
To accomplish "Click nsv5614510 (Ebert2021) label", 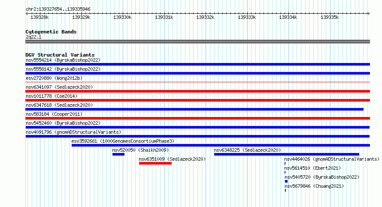I will click(x=312, y=168).
